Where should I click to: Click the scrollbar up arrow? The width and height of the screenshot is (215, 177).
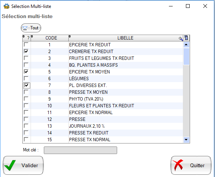[186, 44]
